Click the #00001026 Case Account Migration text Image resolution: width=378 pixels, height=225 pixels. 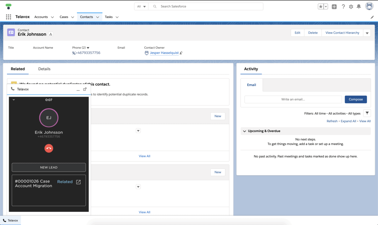34,184
